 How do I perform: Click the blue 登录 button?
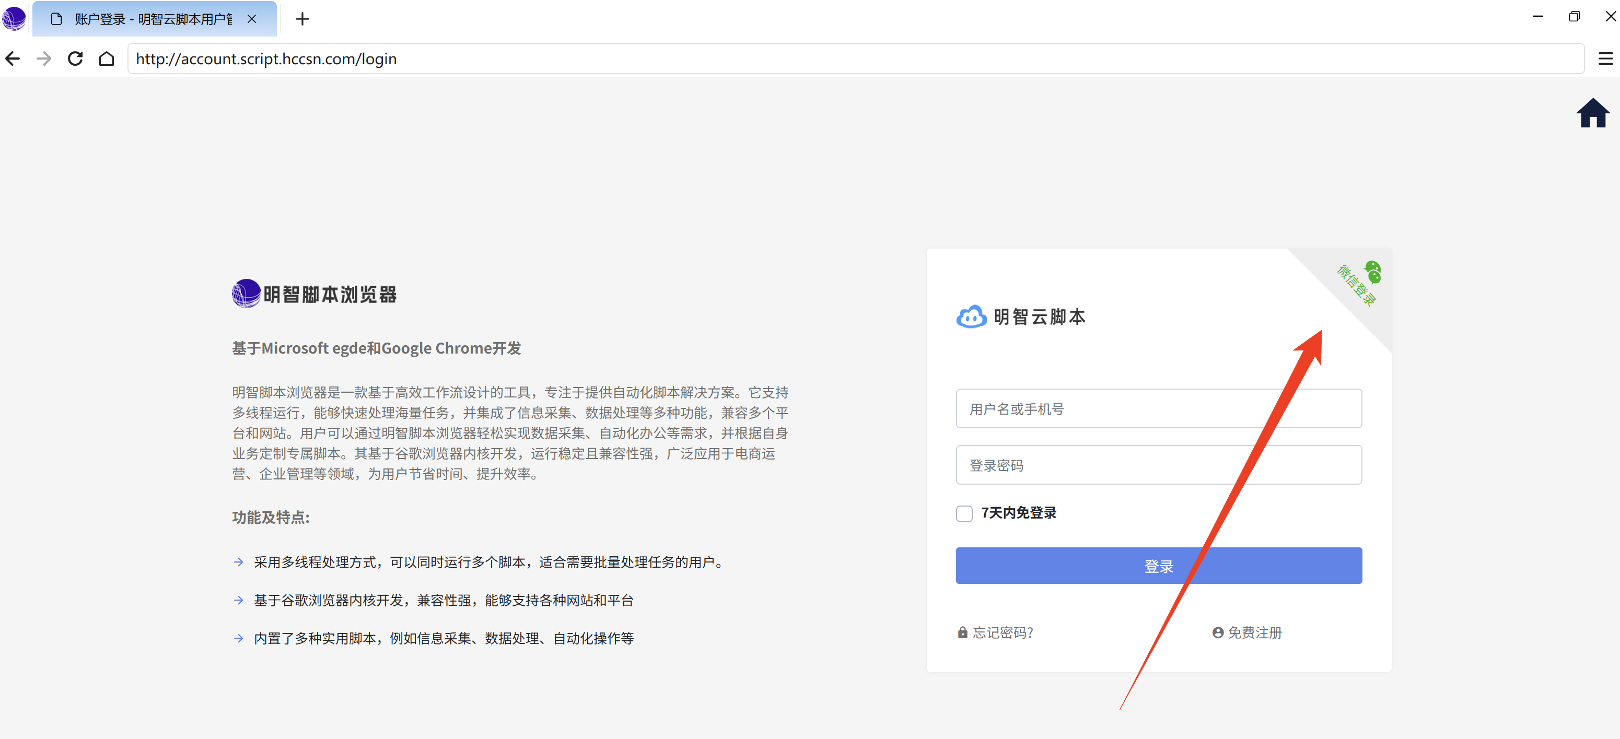[1158, 566]
